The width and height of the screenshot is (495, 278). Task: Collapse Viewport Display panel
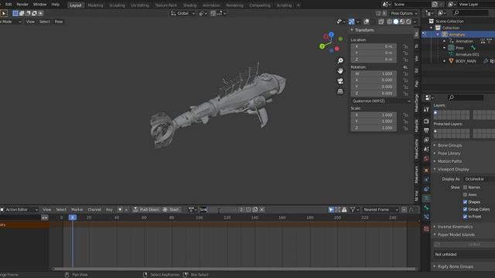(452, 169)
